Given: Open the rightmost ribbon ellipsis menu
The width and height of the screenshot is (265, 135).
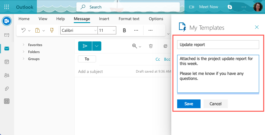Looking at the screenshot, I should (x=151, y=30).
